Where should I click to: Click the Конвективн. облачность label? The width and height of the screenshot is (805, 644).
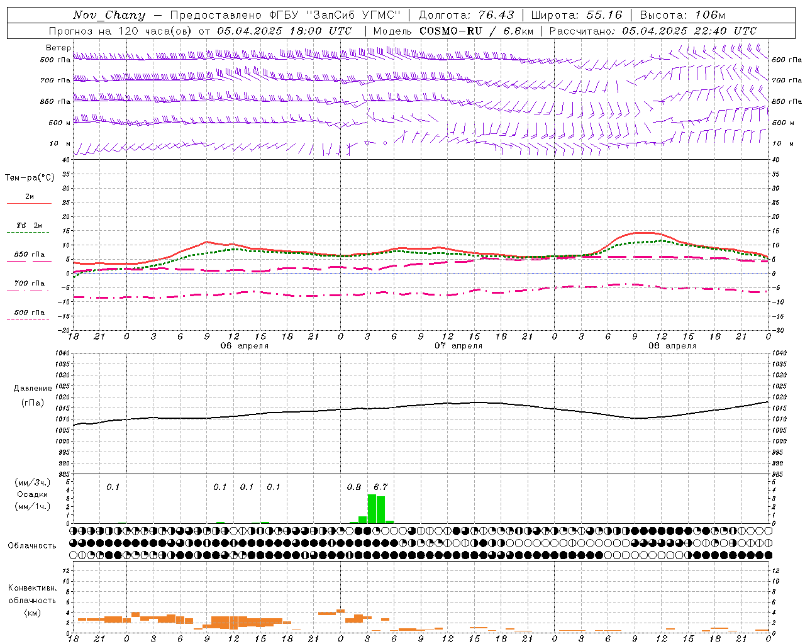point(32,600)
